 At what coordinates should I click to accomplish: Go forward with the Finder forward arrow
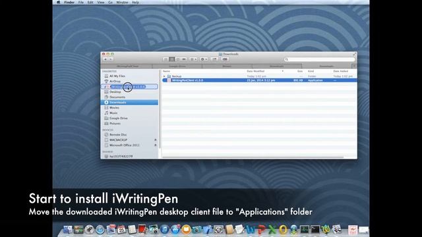coord(111,59)
